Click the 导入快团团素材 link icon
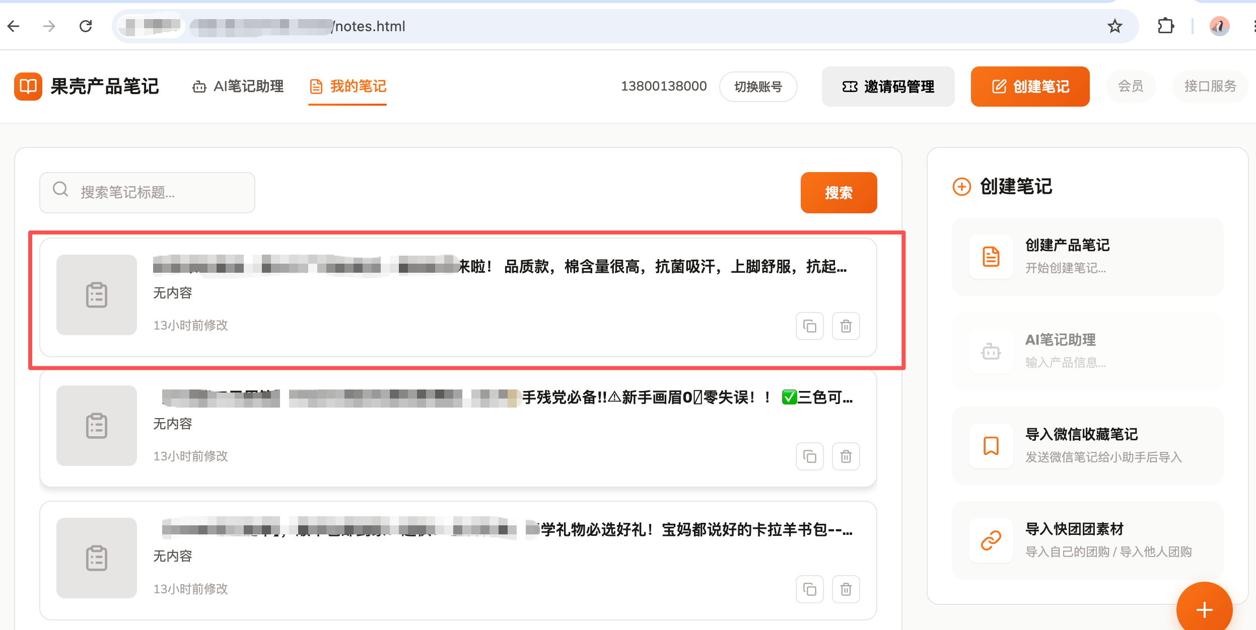The image size is (1256, 630). (991, 540)
